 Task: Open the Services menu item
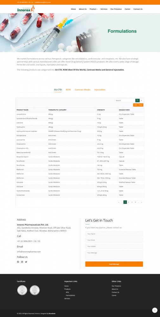click(x=104, y=9)
